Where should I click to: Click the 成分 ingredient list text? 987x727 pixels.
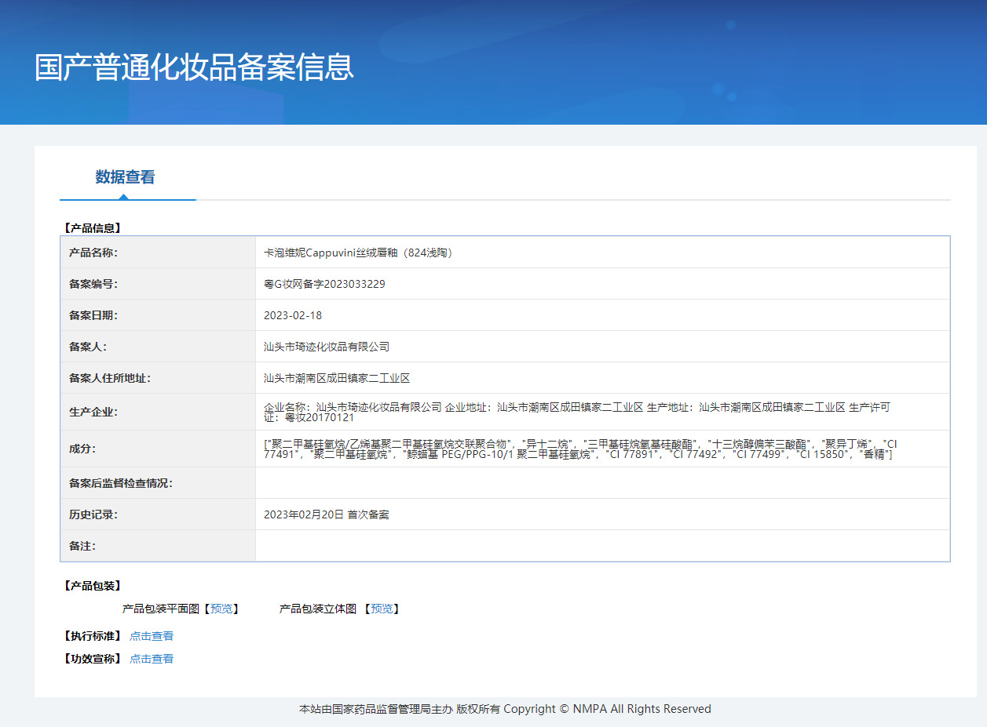(579, 449)
